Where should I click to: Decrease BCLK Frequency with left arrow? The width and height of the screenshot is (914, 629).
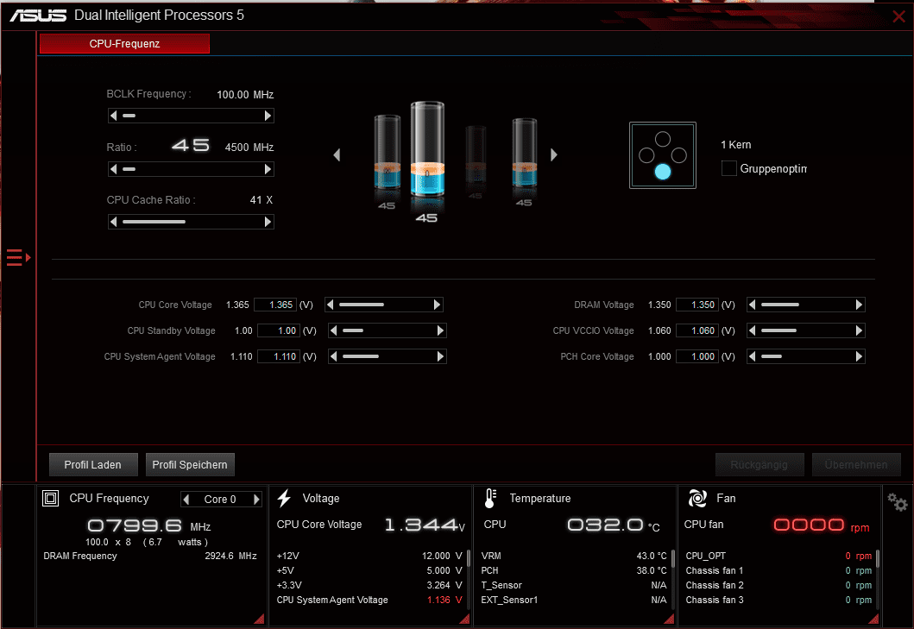tap(114, 116)
